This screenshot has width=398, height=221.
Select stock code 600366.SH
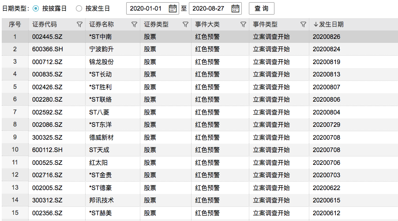pos(48,49)
